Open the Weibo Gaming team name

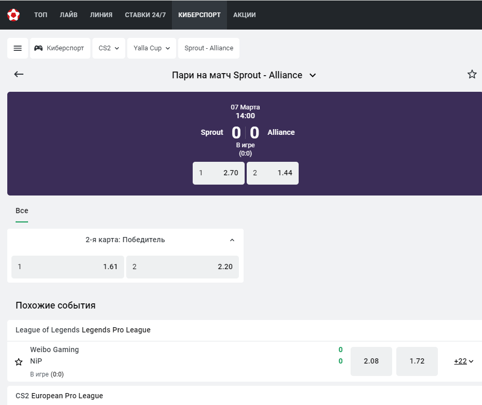[x=55, y=350]
